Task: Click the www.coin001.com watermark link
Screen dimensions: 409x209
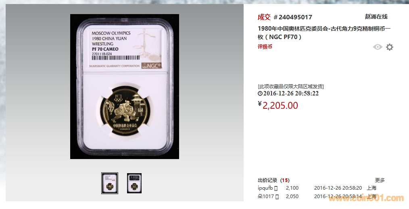Action: 366,199
